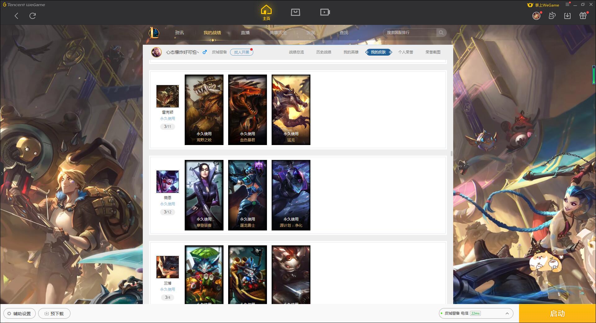The width and height of the screenshot is (596, 323).
Task: Click the 预下载 button
Action: pos(54,313)
